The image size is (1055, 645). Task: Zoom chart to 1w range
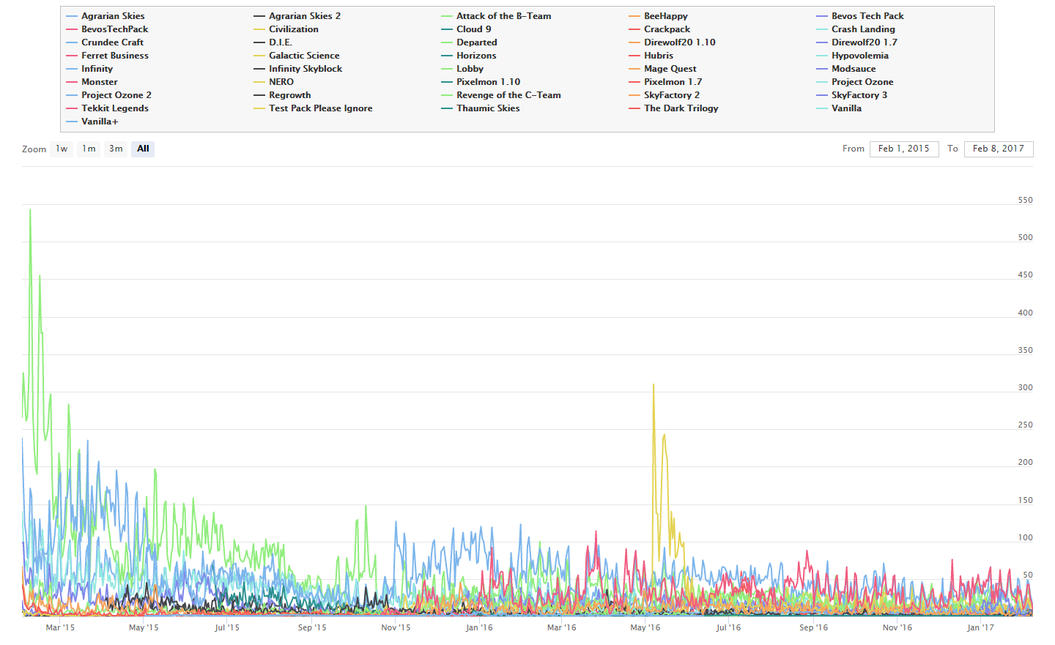tap(62, 149)
